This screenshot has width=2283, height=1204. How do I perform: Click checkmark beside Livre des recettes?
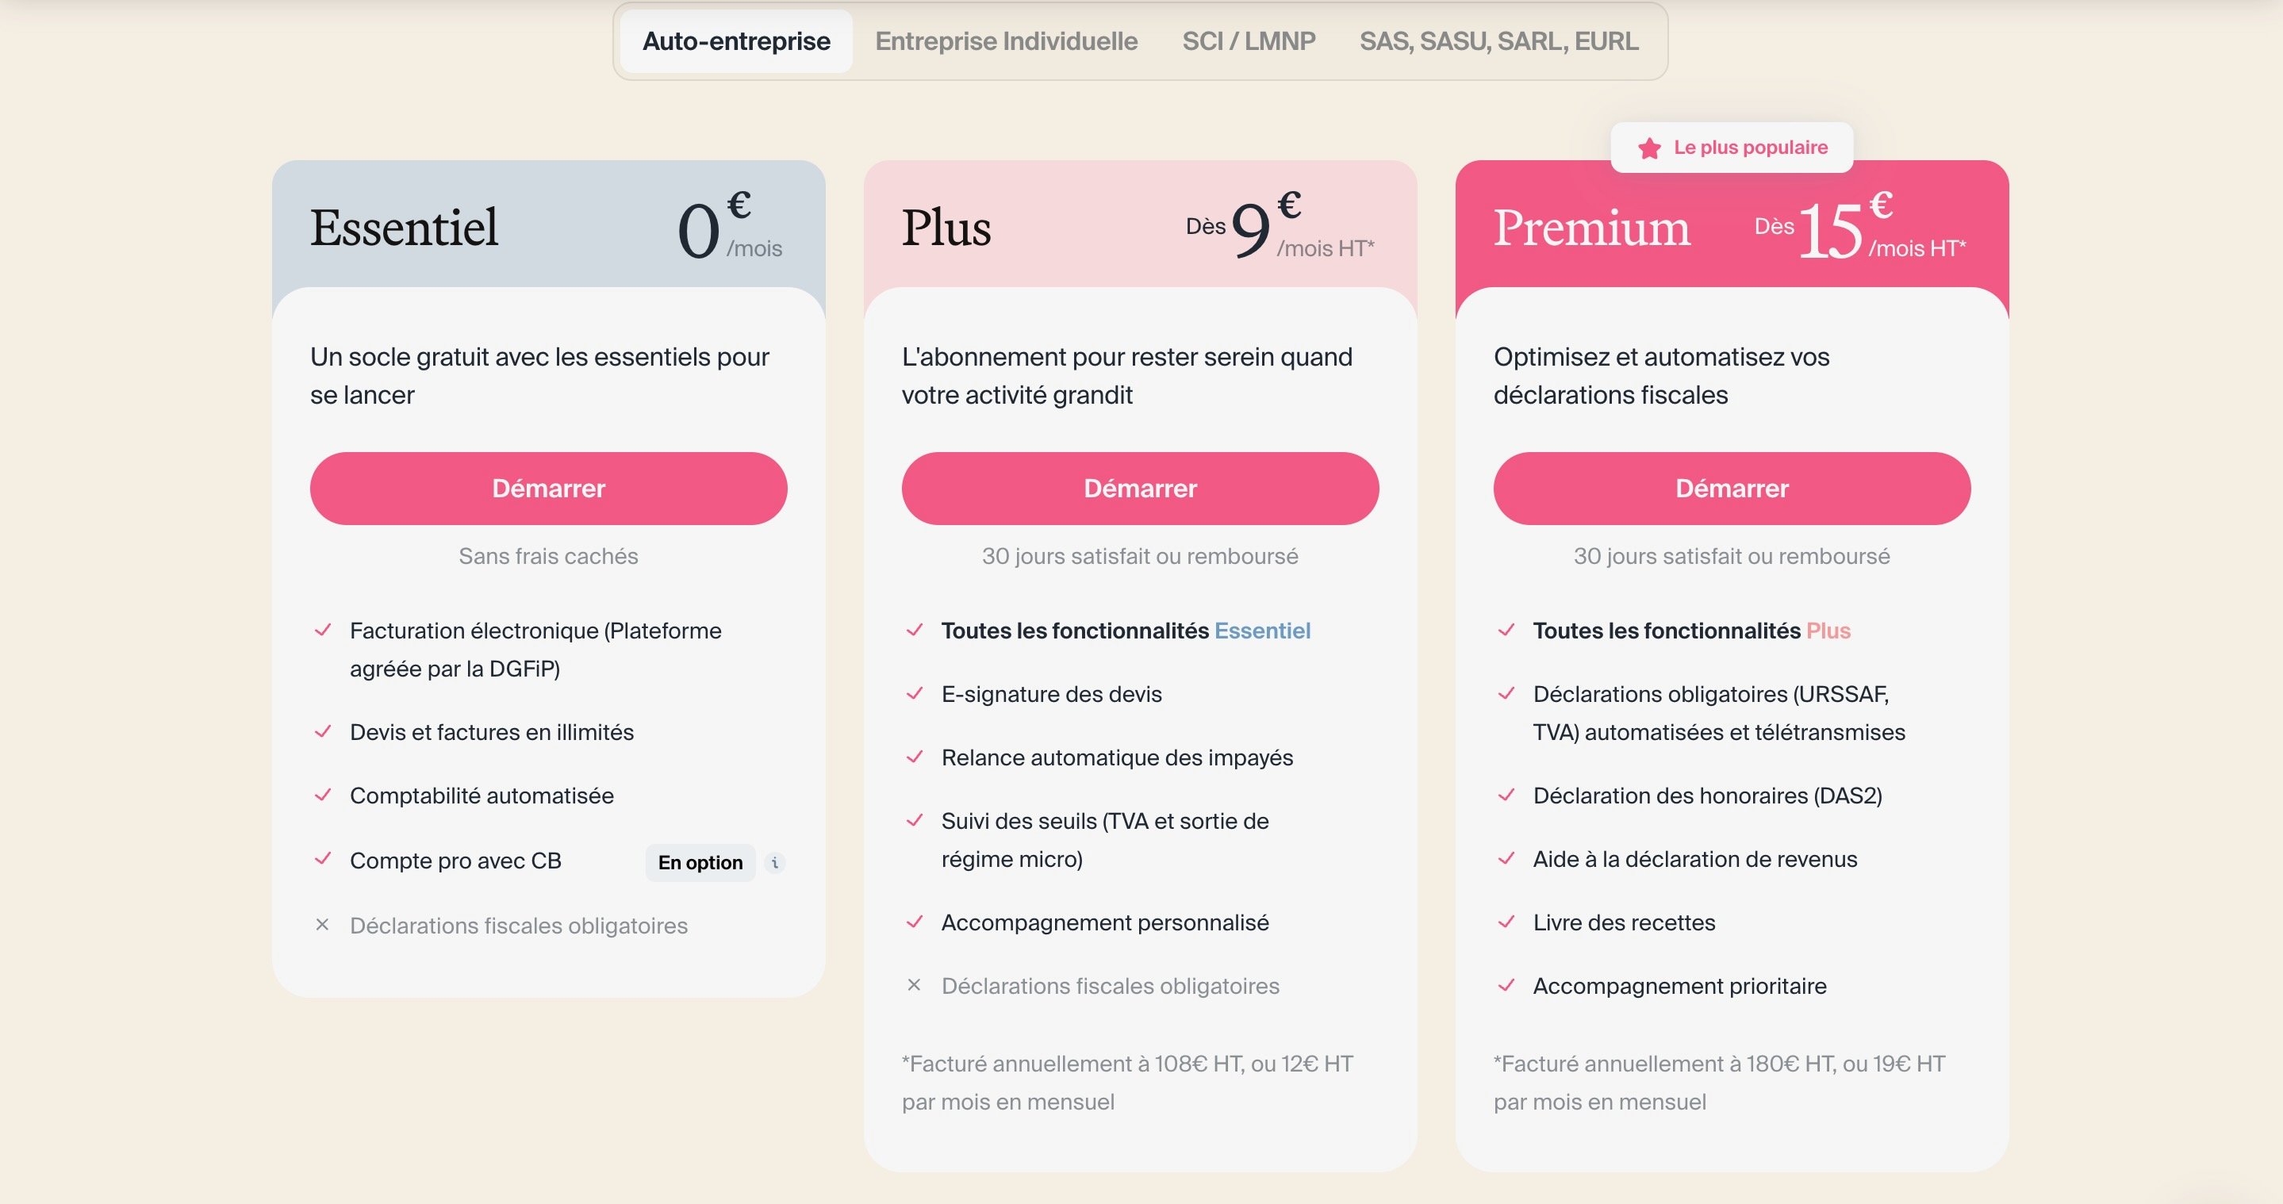(x=1506, y=922)
